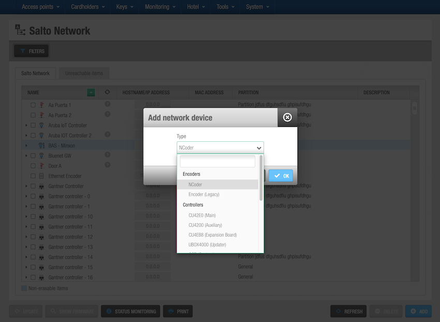
Task: Expand the BAS - Minxon row
Action: pyautogui.click(x=26, y=145)
